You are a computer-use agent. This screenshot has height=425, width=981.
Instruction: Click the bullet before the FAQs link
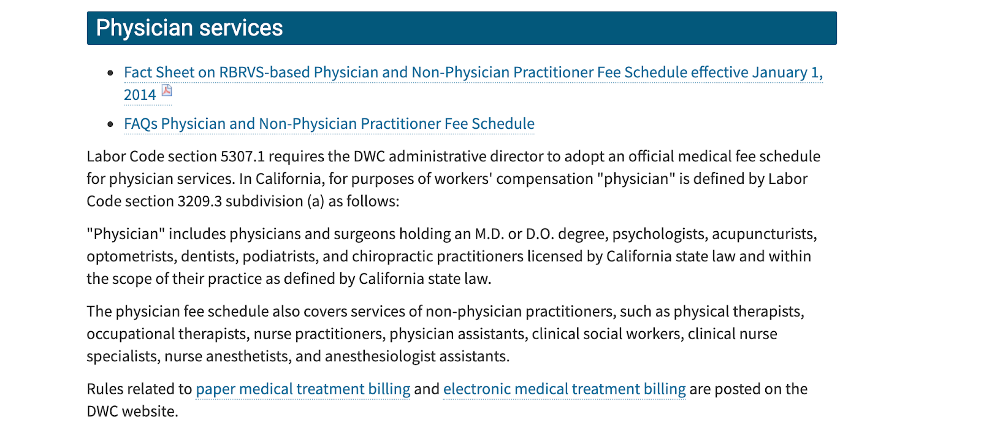point(110,124)
